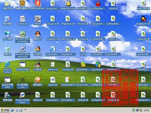Select the QQ3DAVPlay... 3D icon

[x=83, y=64]
